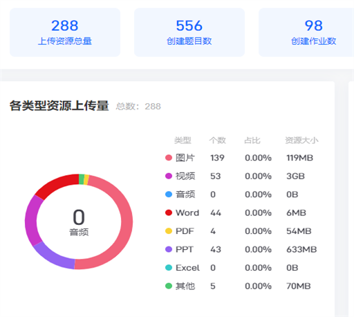Click the green 其他 legend dot
The image size is (354, 317).
click(x=169, y=286)
